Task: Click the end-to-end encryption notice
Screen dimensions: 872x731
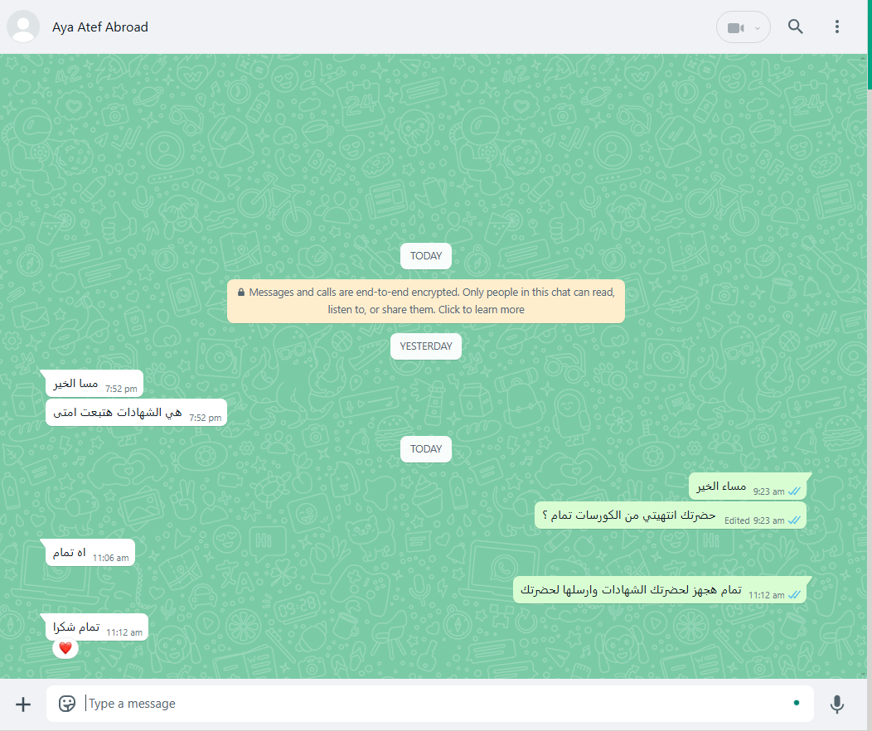Action: (426, 301)
